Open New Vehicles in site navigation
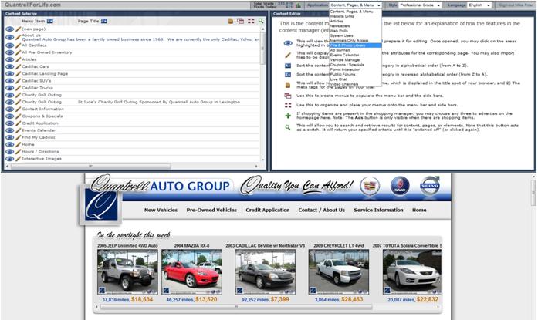The width and height of the screenshot is (538, 320). tap(161, 210)
